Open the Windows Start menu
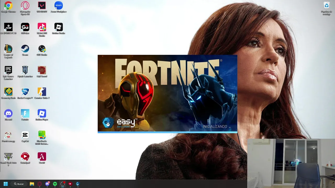 coord(5,184)
